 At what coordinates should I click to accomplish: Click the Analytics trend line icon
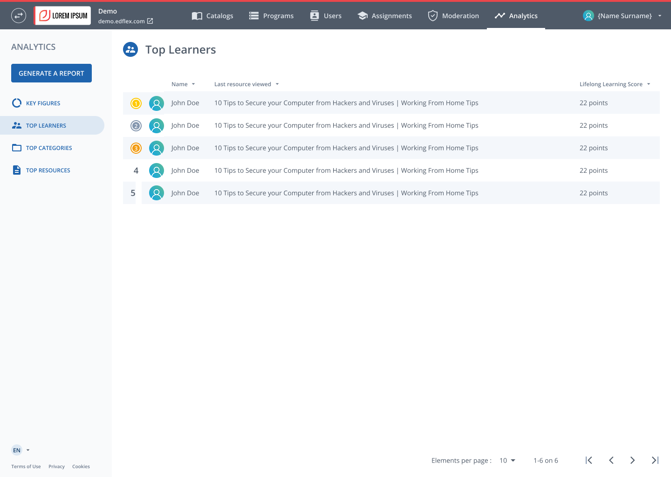pyautogui.click(x=500, y=16)
